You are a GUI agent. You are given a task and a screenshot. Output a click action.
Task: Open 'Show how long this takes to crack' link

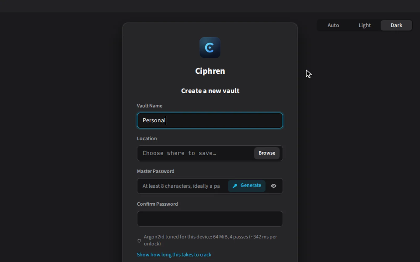coord(174,255)
